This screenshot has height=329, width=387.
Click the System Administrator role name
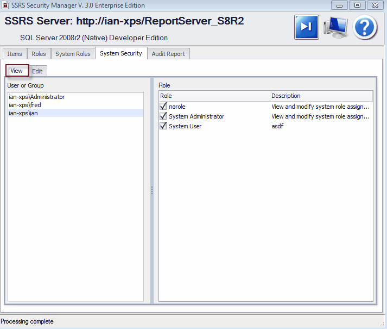pyautogui.click(x=196, y=116)
